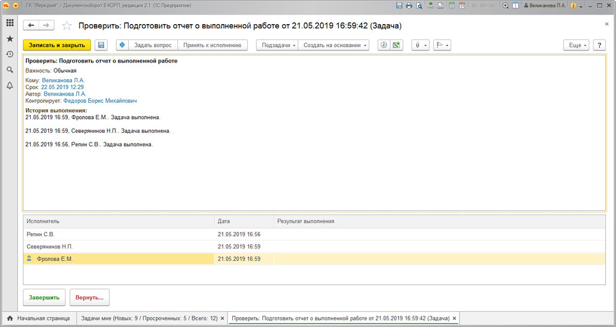Viewport: 616px width, 327px height.
Task: Click person icon in Фролова row
Action: 29,258
